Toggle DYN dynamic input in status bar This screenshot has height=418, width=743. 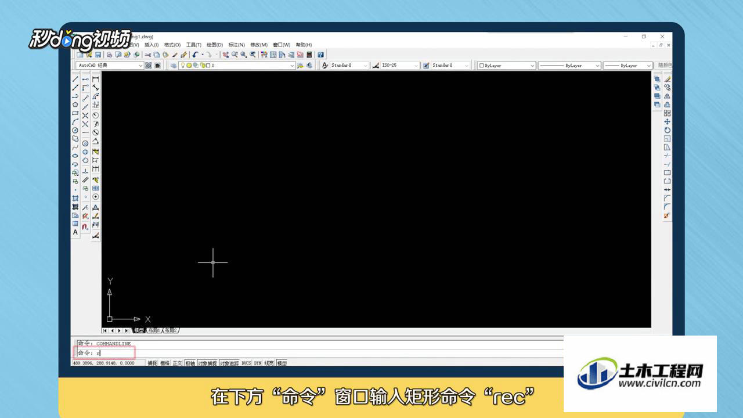(258, 363)
